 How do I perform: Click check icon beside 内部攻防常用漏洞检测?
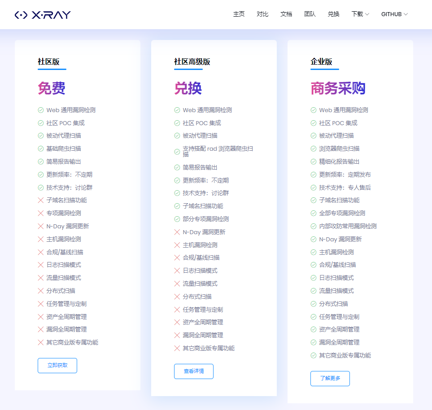[x=314, y=226]
